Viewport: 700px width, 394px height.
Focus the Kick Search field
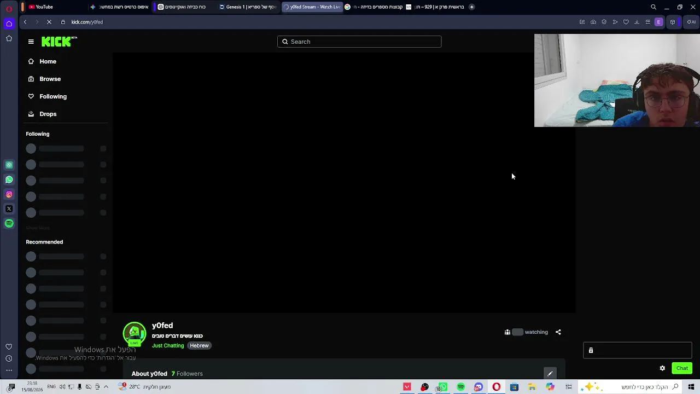pyautogui.click(x=359, y=42)
